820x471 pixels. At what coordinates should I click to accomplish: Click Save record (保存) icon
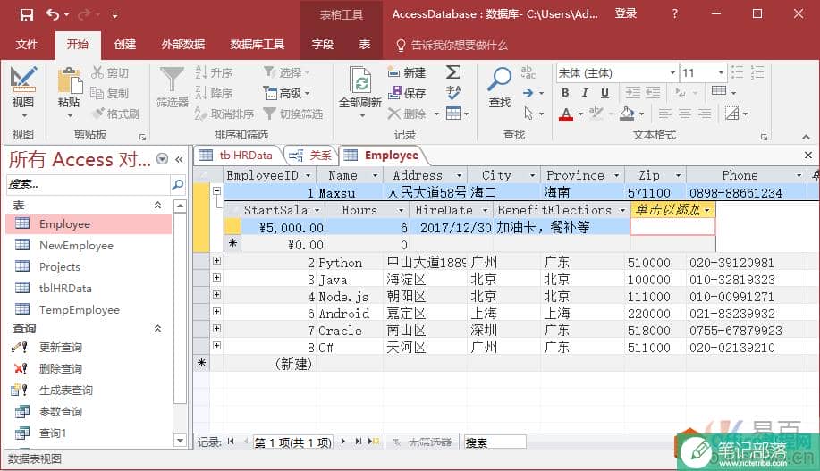(394, 93)
